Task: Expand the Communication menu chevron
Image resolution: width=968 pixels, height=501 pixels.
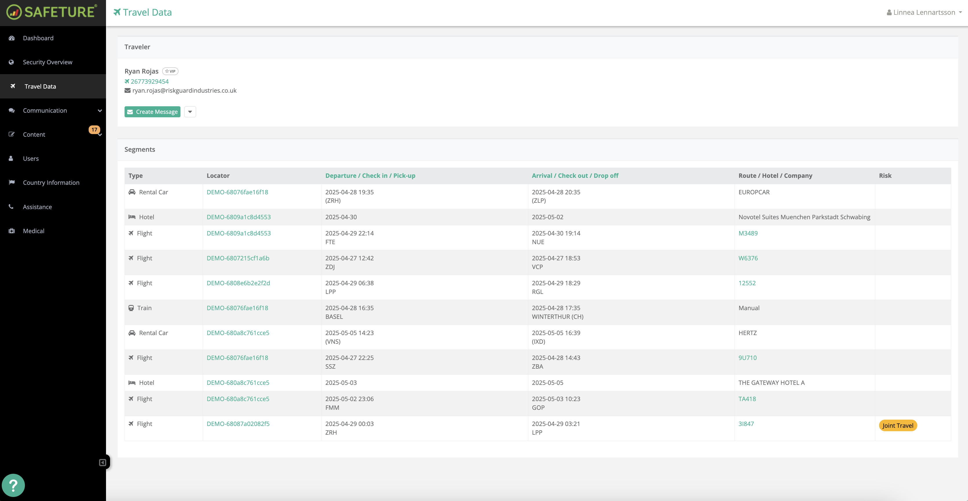Action: [x=100, y=111]
